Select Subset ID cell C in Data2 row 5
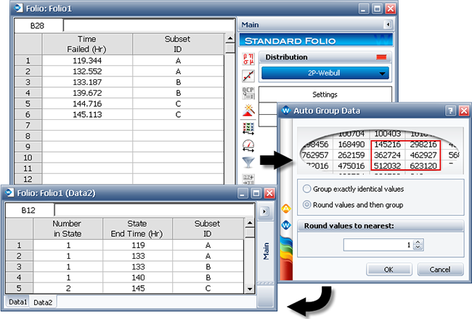 (208, 288)
